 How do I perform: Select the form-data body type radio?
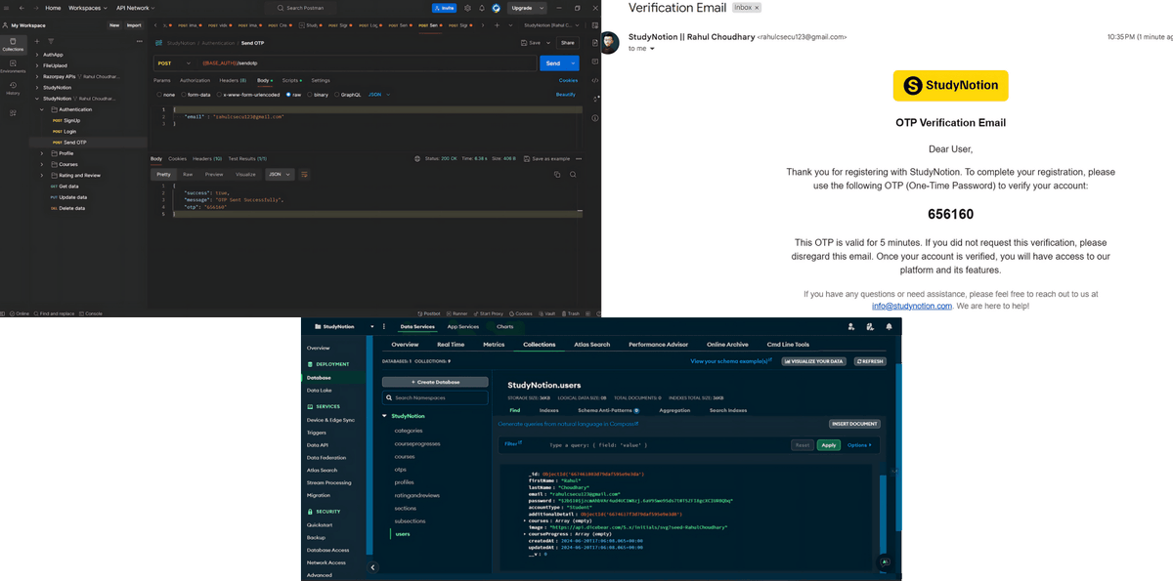pos(183,95)
